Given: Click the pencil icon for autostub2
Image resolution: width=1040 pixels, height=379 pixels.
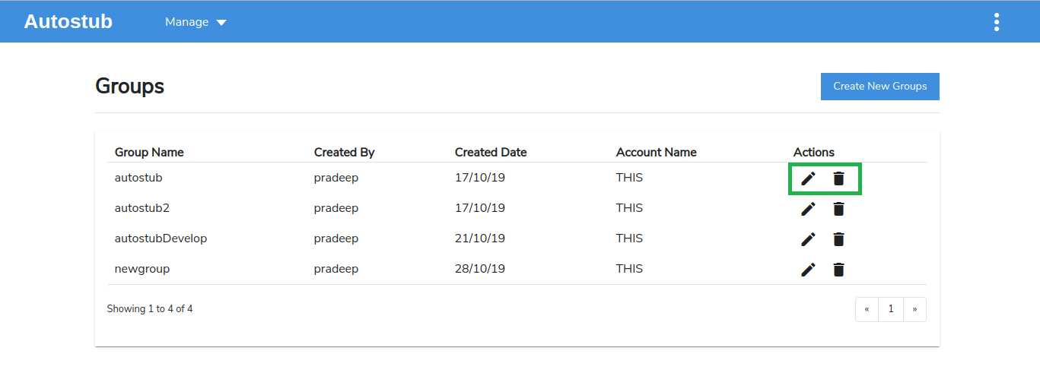Looking at the screenshot, I should pos(808,209).
